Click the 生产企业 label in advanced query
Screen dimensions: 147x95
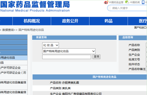[x=134, y=55]
